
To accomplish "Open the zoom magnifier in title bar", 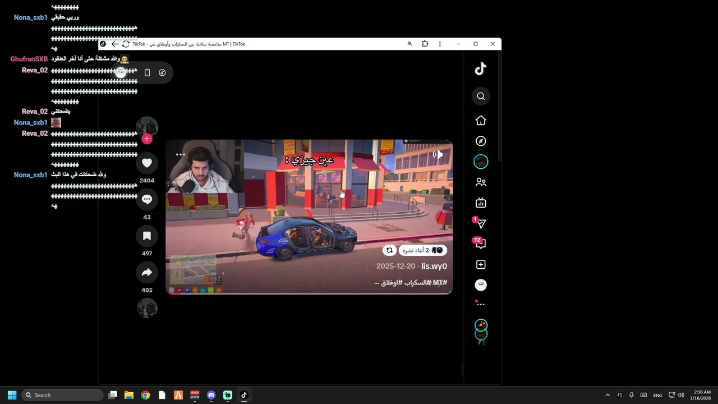I will [x=409, y=44].
